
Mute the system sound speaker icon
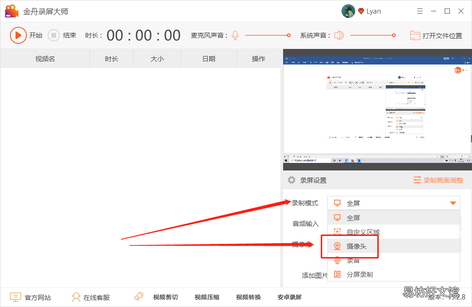[339, 35]
